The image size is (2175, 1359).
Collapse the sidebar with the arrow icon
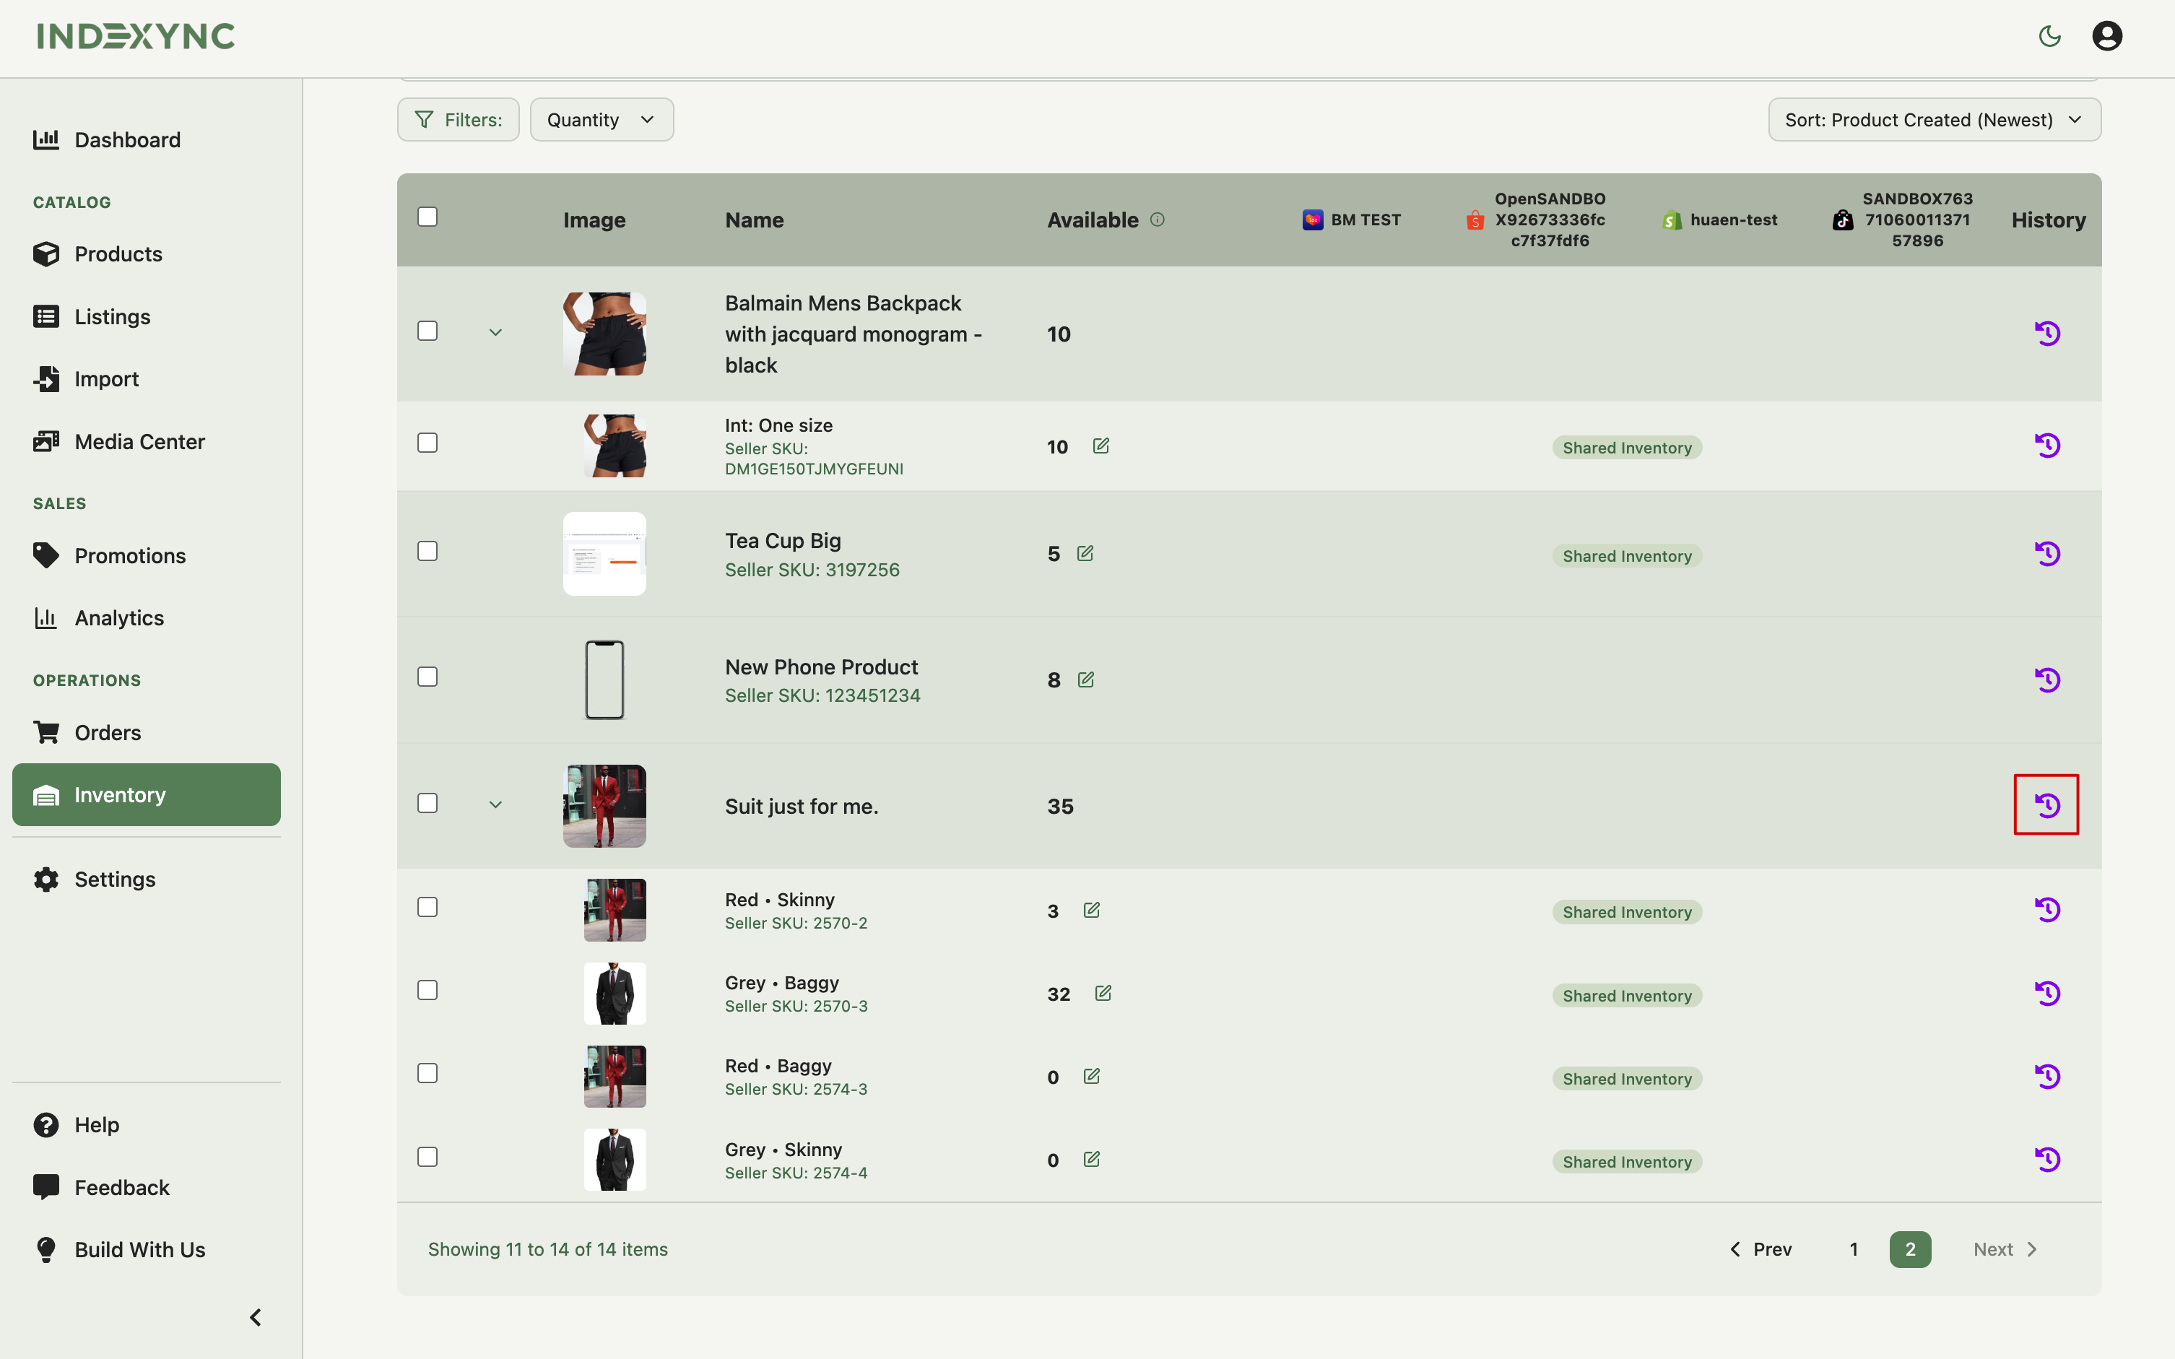[x=255, y=1318]
